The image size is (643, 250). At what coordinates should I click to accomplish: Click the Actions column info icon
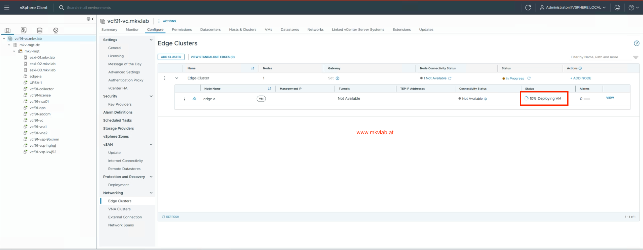point(580,68)
